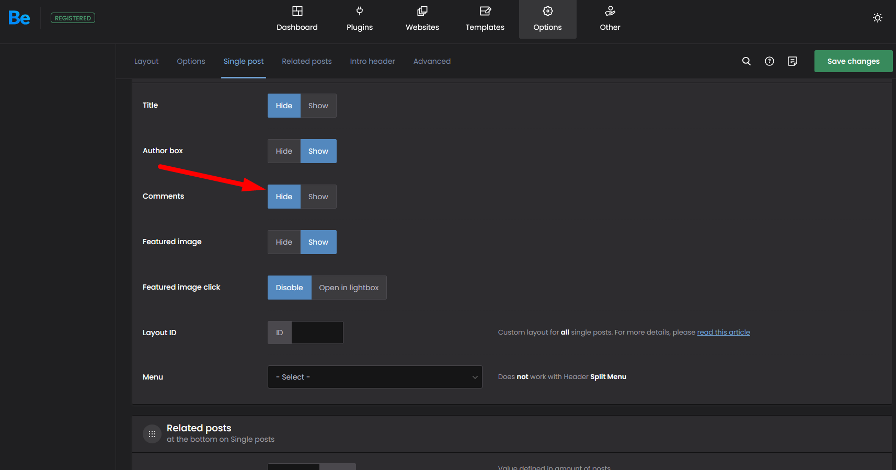896x470 pixels.
Task: Set Comments to Show
Action: pos(318,197)
